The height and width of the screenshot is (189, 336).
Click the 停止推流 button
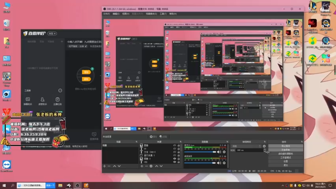pyautogui.click(x=286, y=146)
